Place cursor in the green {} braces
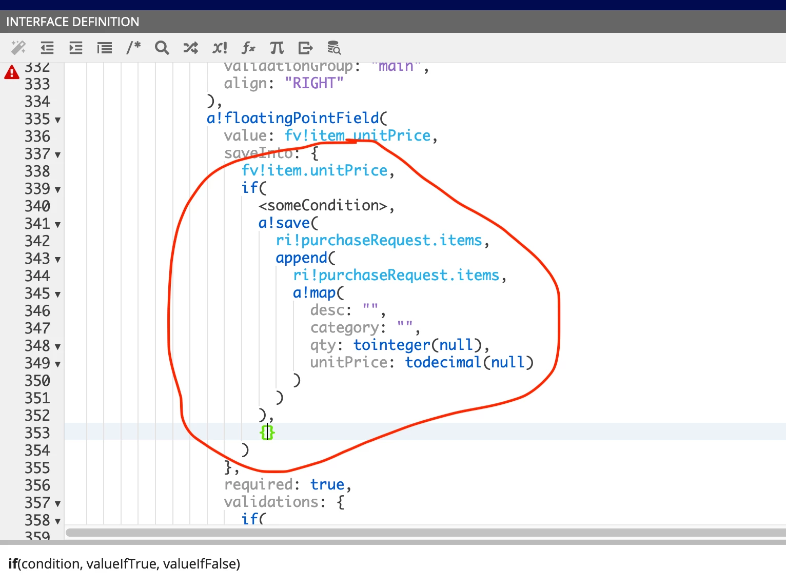 pyautogui.click(x=267, y=432)
